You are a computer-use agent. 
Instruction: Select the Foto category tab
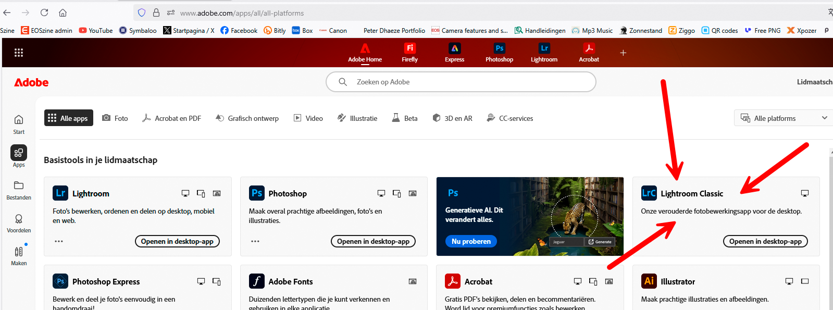115,118
